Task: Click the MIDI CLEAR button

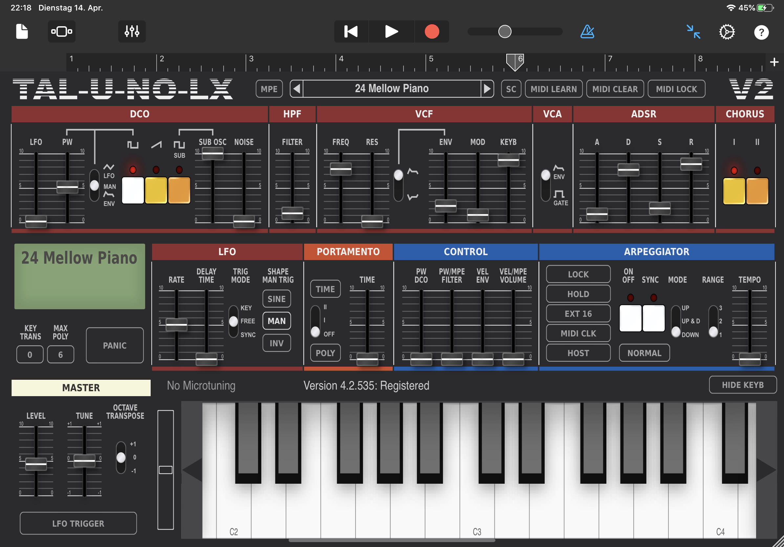Action: pos(615,89)
